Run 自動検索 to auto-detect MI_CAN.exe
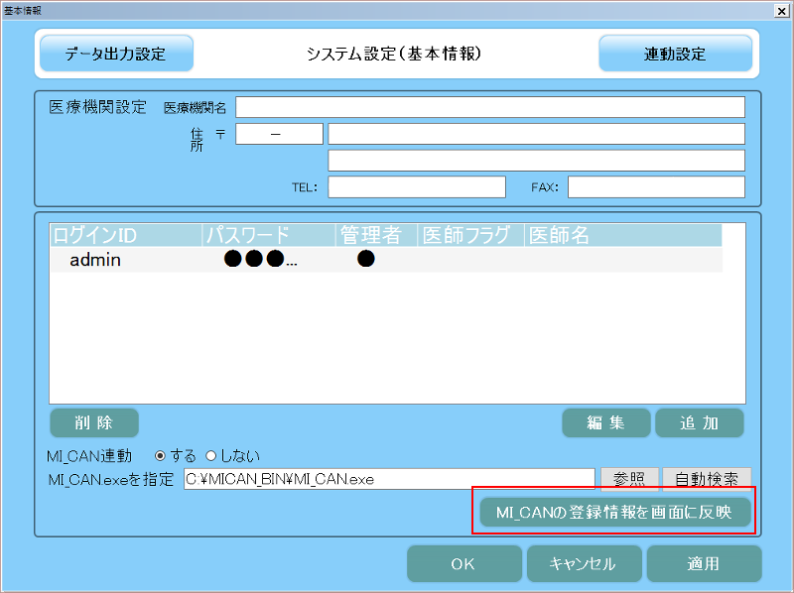This screenshot has width=794, height=593. click(x=707, y=478)
